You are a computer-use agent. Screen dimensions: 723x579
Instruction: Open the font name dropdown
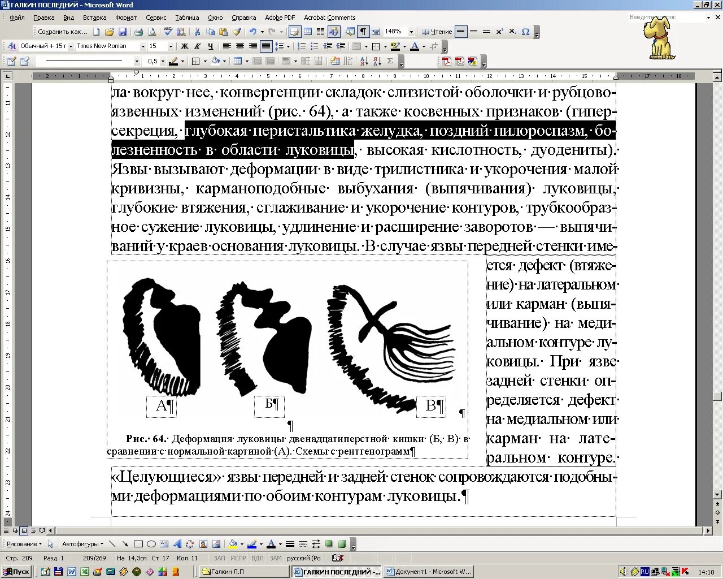click(142, 46)
